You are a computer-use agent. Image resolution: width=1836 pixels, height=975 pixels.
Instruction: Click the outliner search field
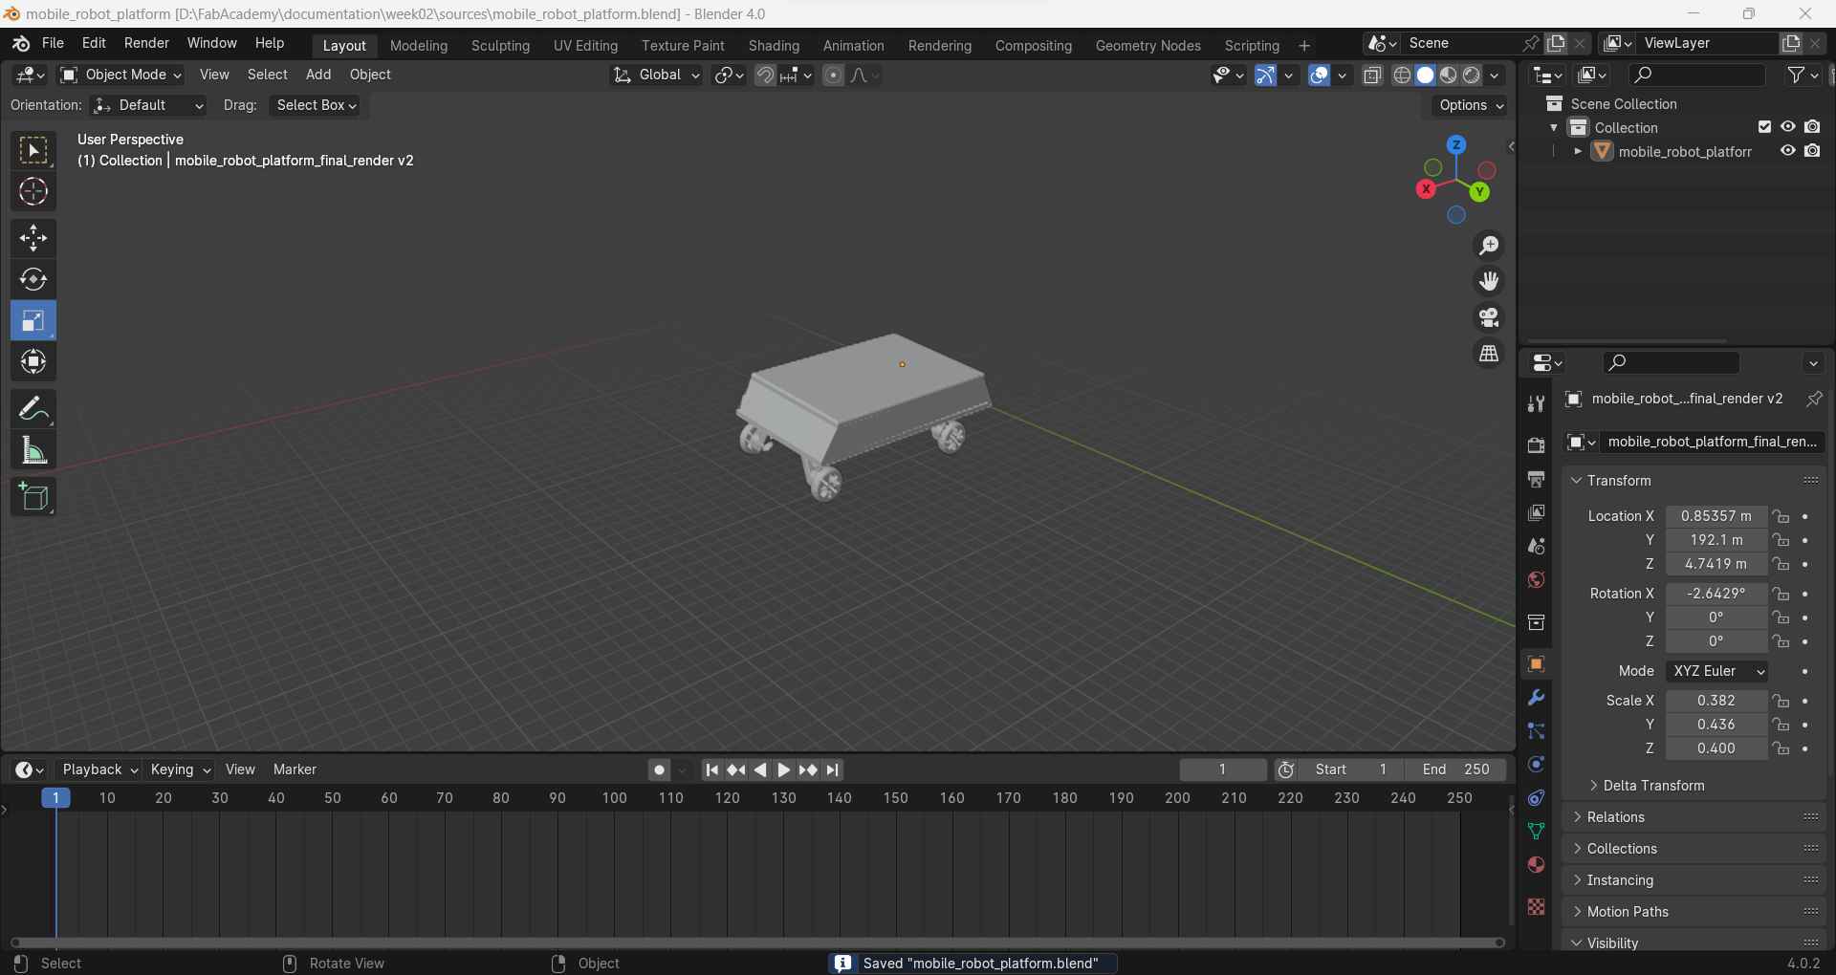(x=1697, y=75)
